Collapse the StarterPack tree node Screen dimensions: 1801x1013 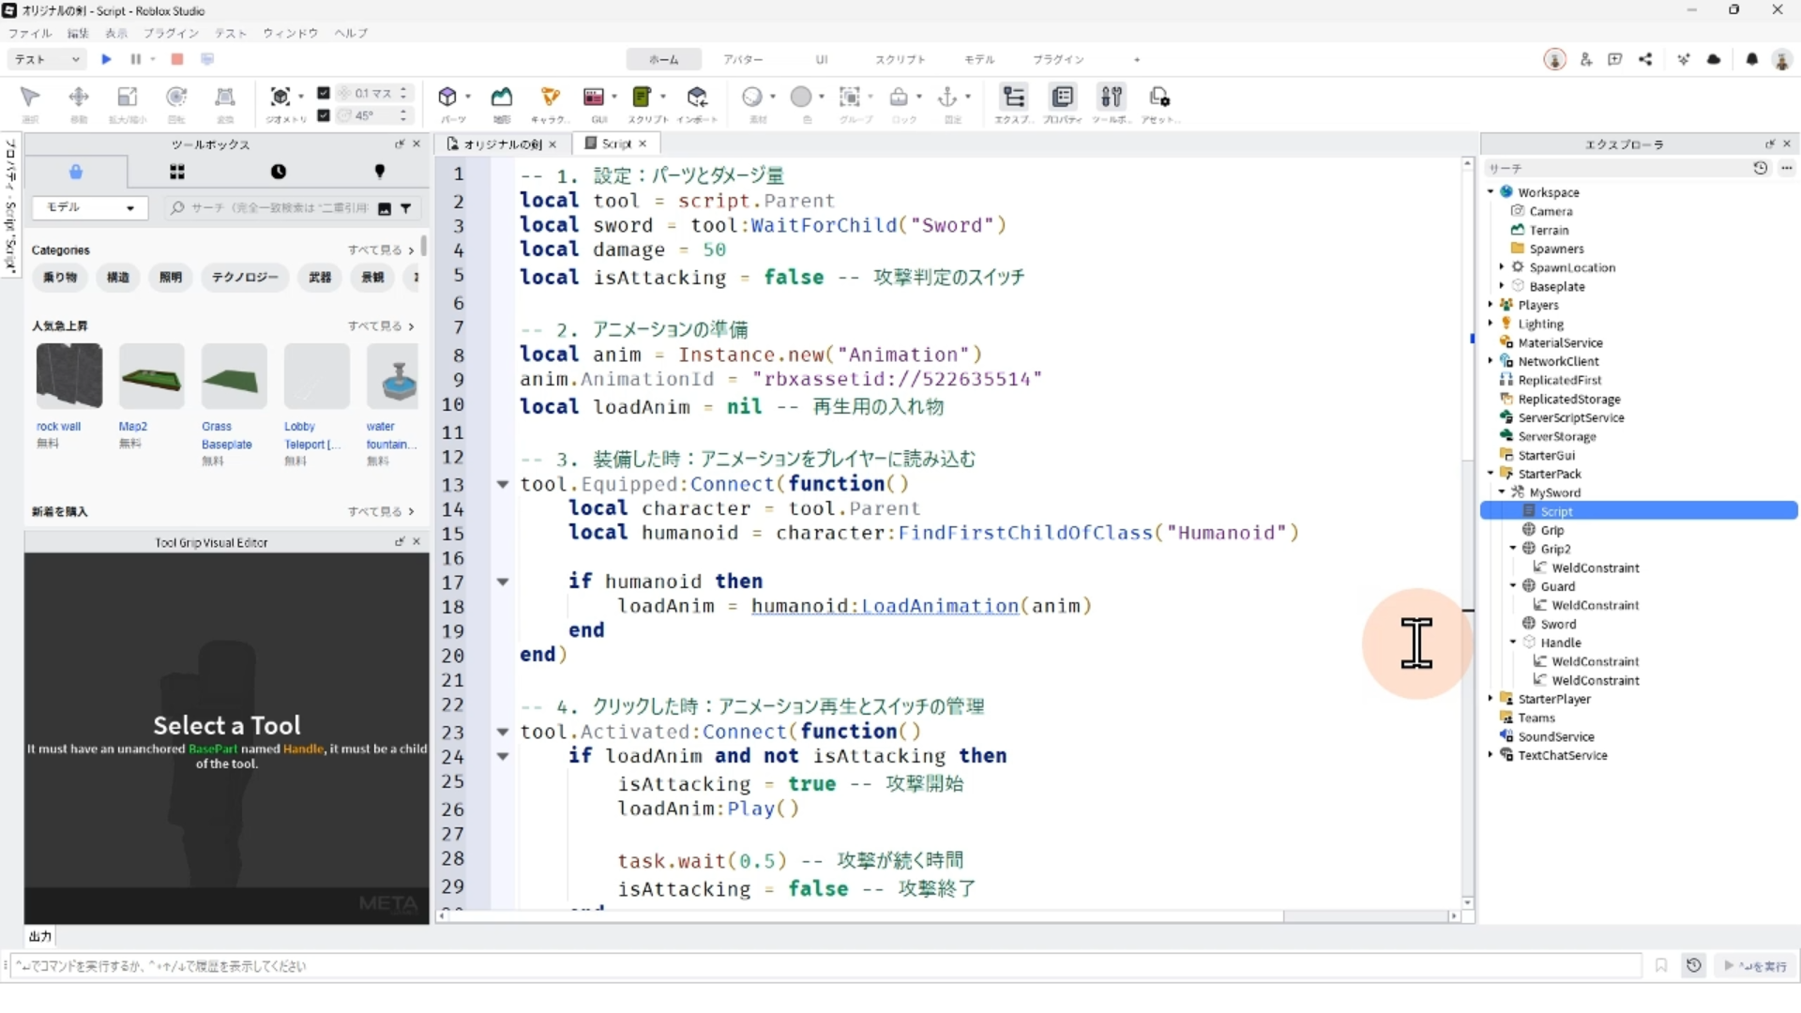click(1491, 474)
